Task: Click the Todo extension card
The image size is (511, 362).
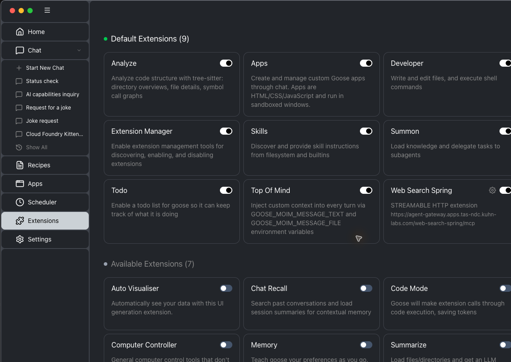Action: click(172, 211)
